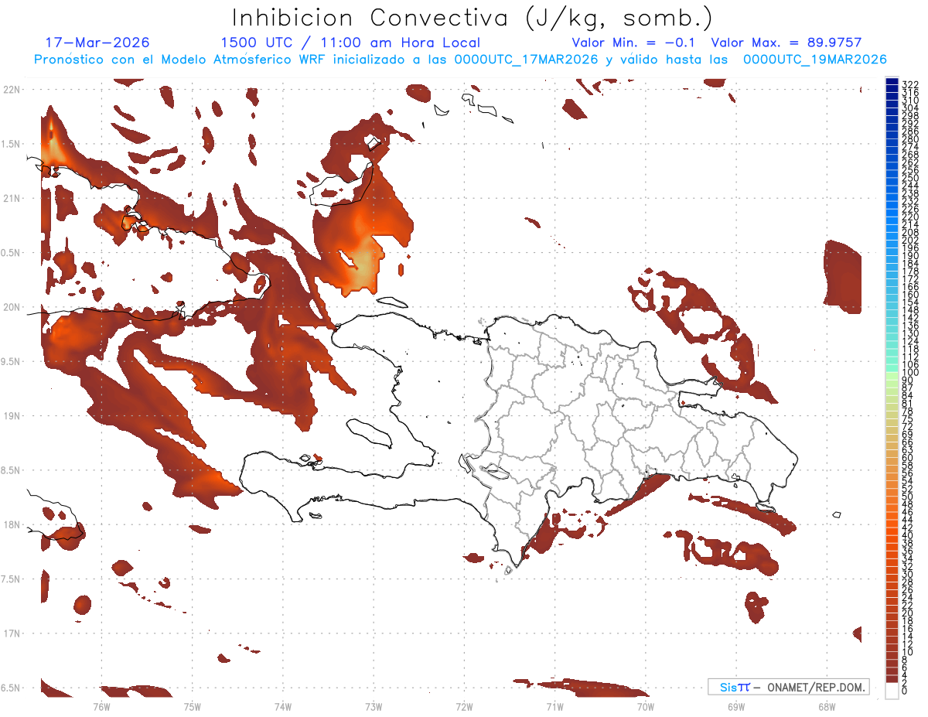Click the '76W' longitude label
Screen dimensions: 928x717
(x=101, y=706)
